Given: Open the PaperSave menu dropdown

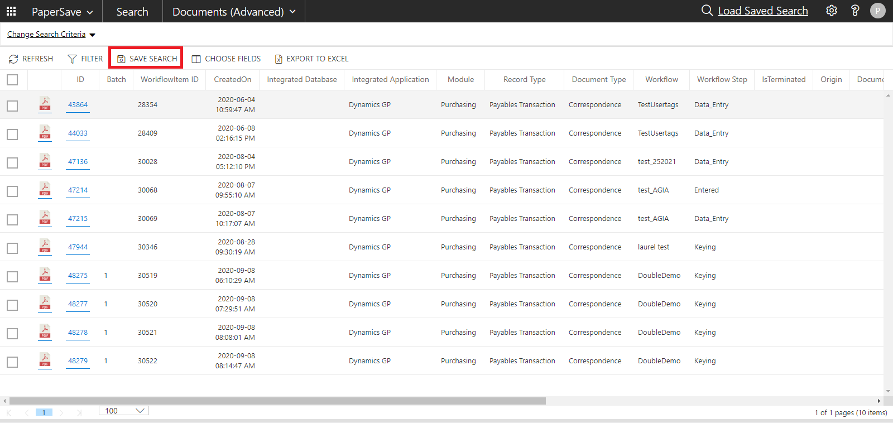Looking at the screenshot, I should tap(62, 12).
